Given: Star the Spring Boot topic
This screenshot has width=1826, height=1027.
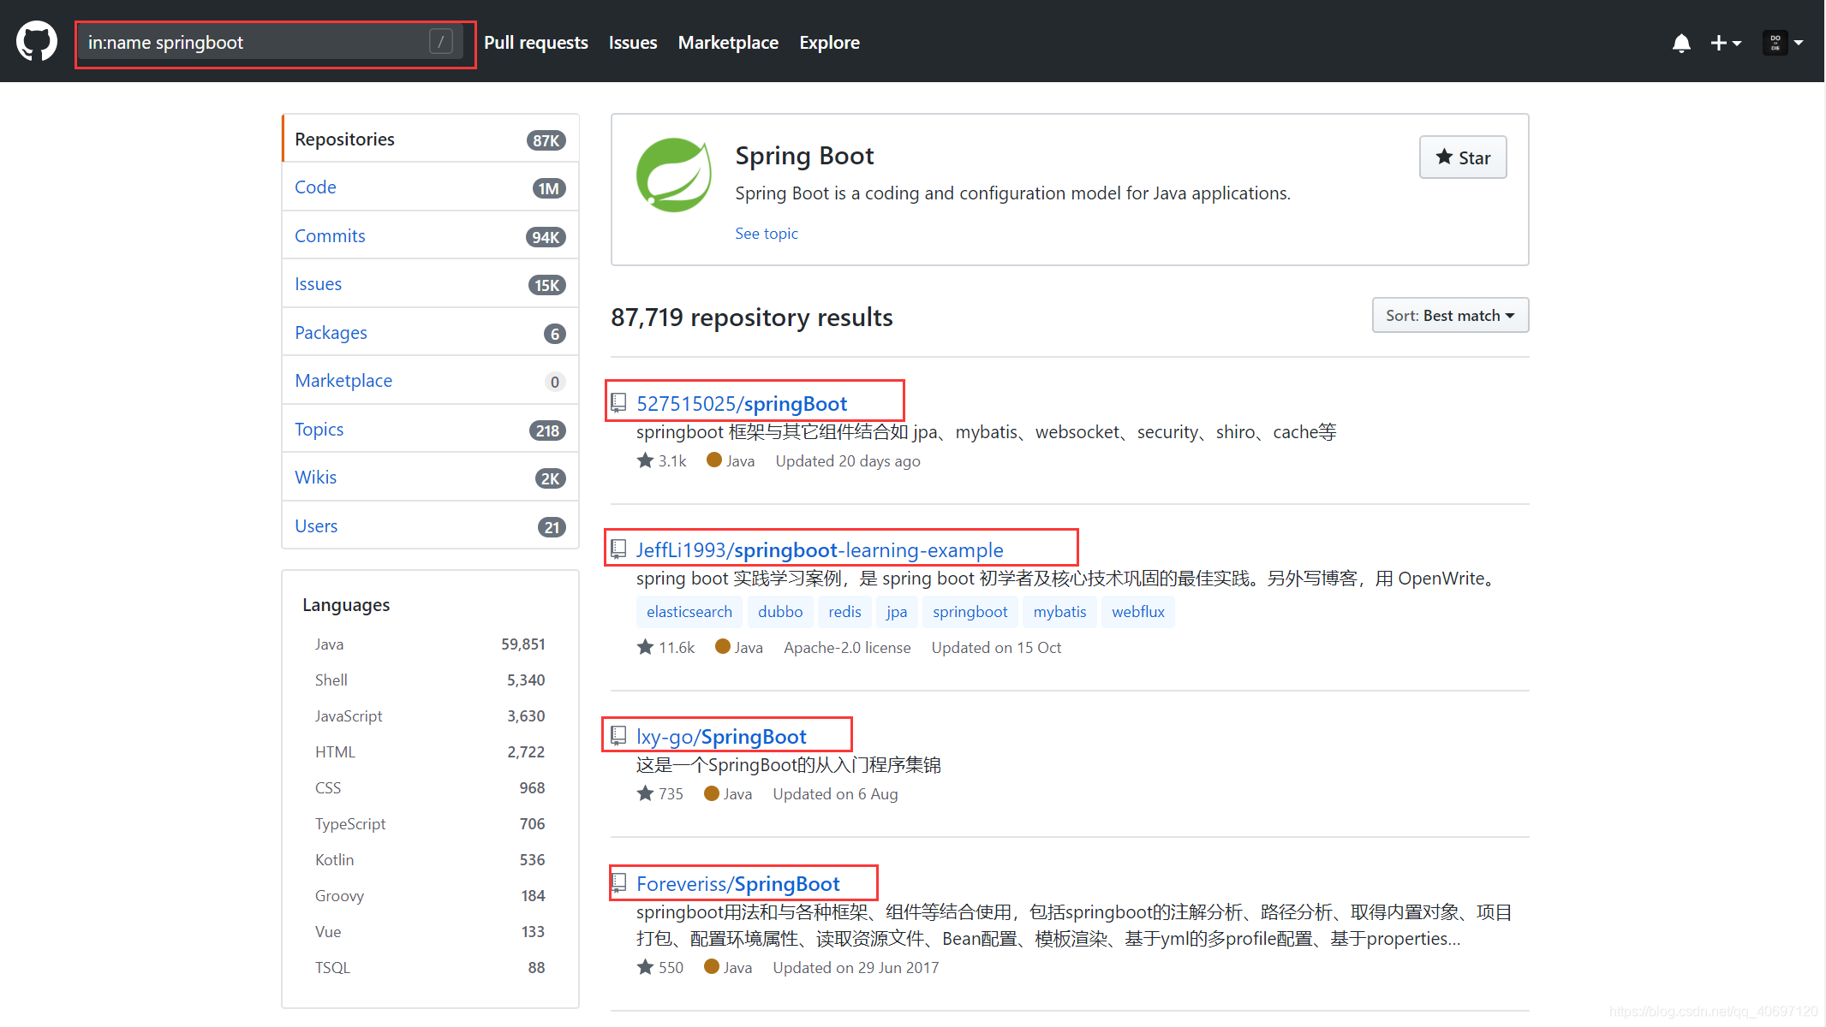Looking at the screenshot, I should (1463, 157).
